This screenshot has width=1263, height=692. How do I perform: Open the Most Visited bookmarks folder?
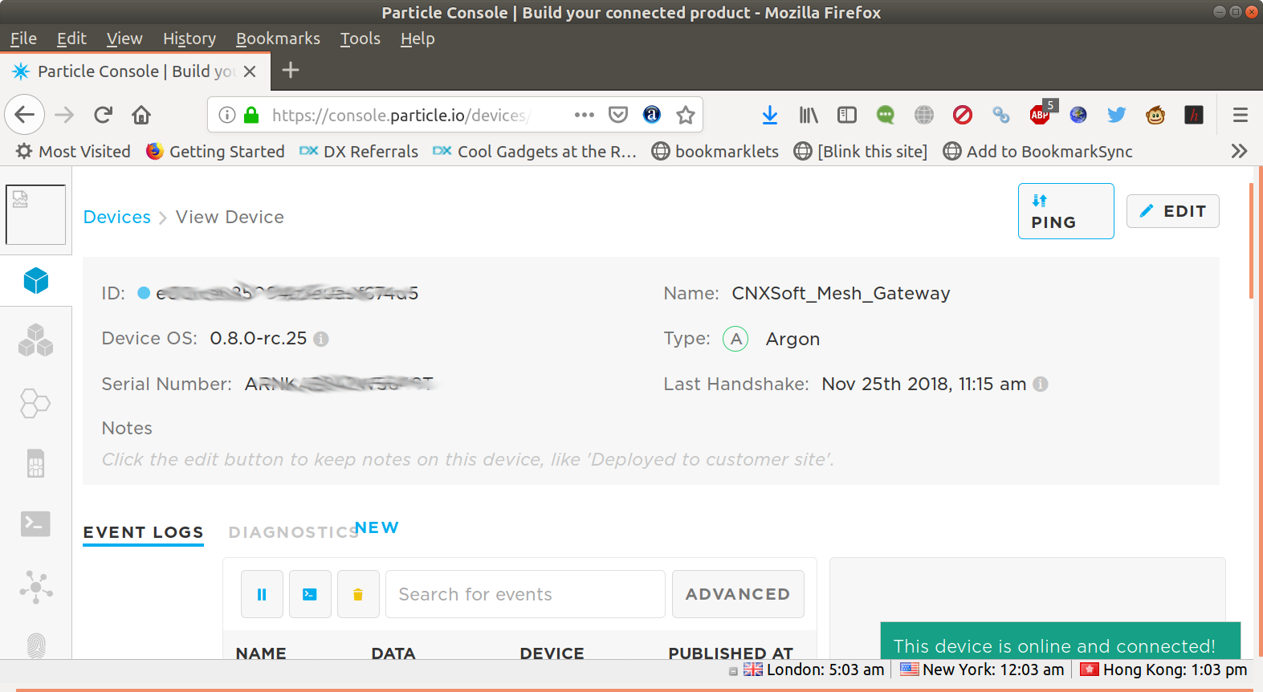click(x=73, y=151)
